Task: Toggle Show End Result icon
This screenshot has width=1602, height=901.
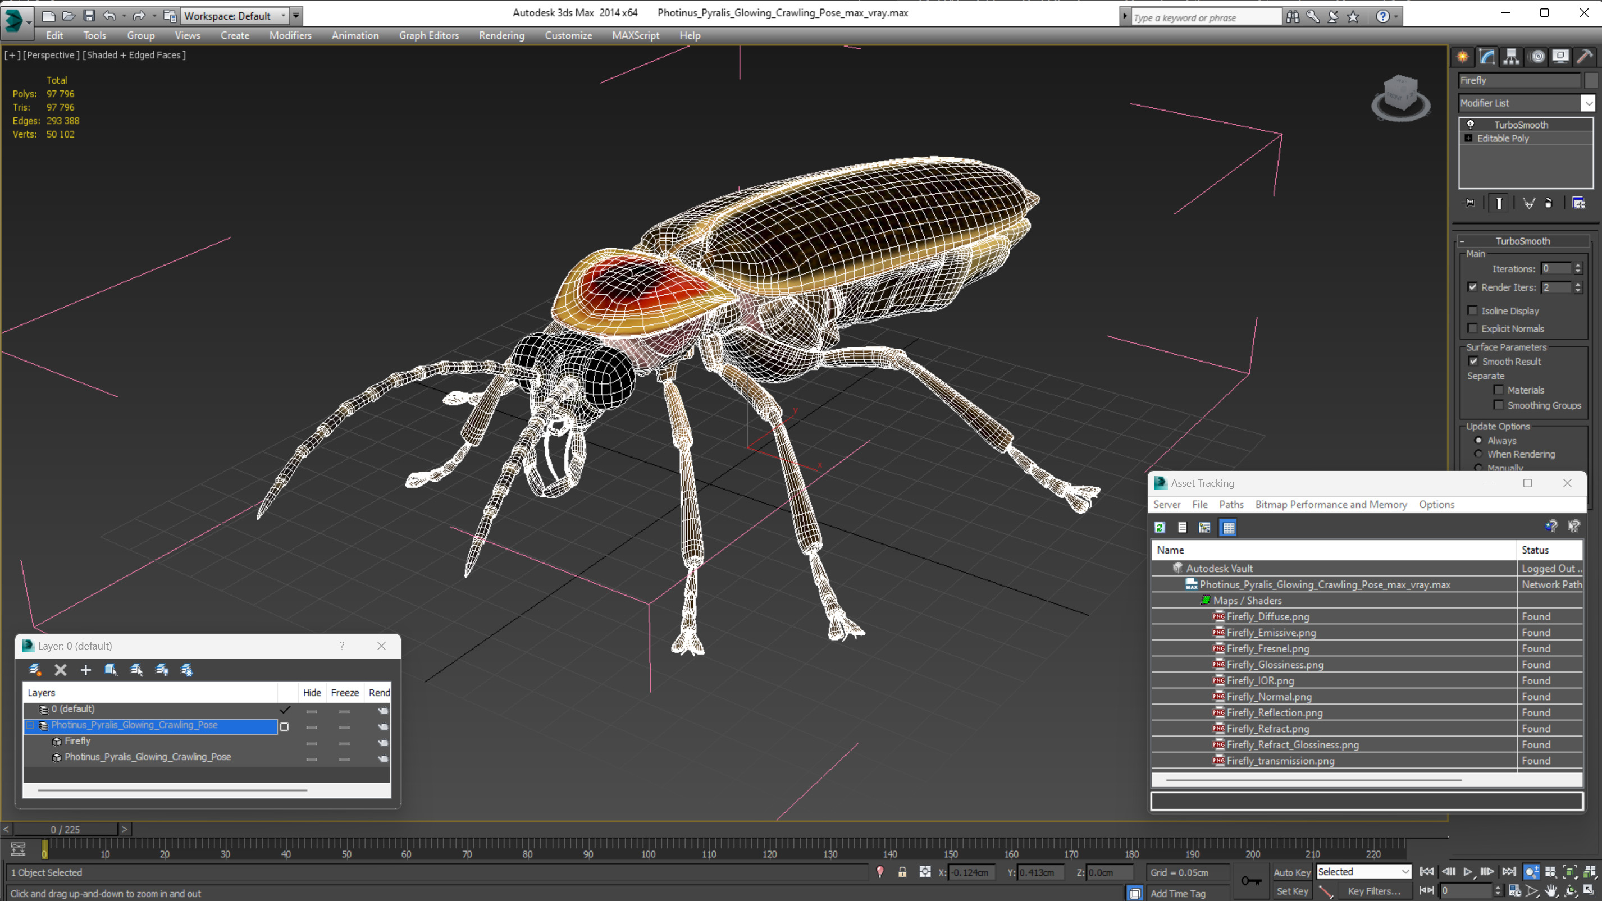Action: pos(1499,203)
